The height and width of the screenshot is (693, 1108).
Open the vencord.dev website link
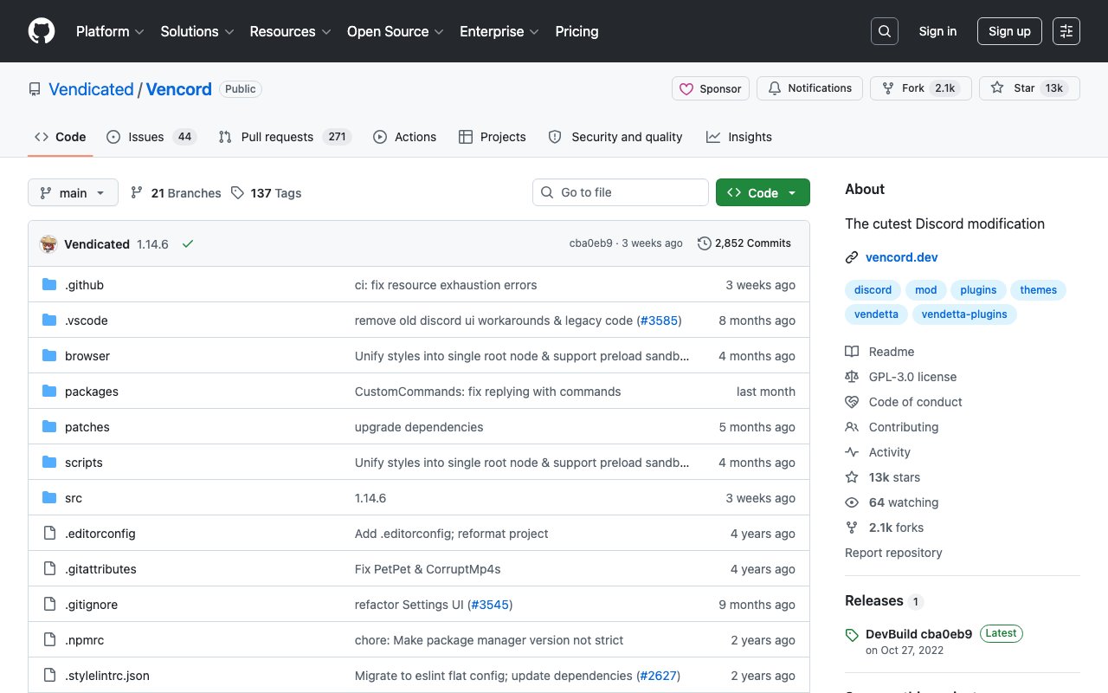901,257
